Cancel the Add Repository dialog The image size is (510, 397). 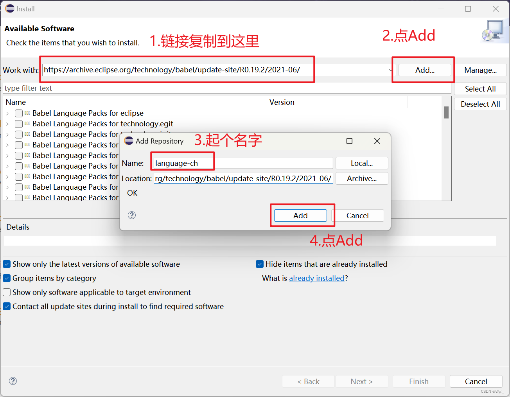point(357,216)
